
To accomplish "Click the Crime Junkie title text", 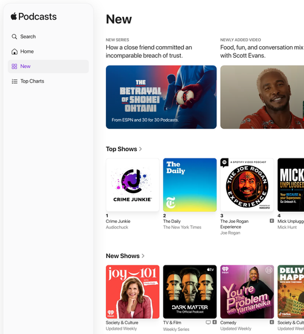I will click(x=118, y=221).
